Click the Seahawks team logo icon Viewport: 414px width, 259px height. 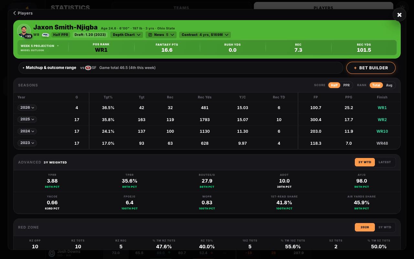pos(46,35)
